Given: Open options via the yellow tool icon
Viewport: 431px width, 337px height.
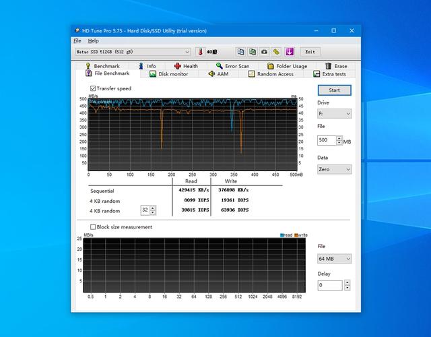Looking at the screenshot, I should [x=276, y=52].
